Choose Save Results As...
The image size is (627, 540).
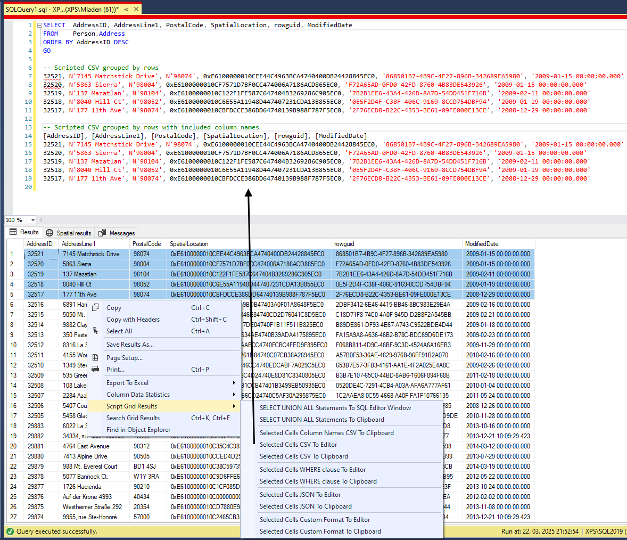coord(130,345)
